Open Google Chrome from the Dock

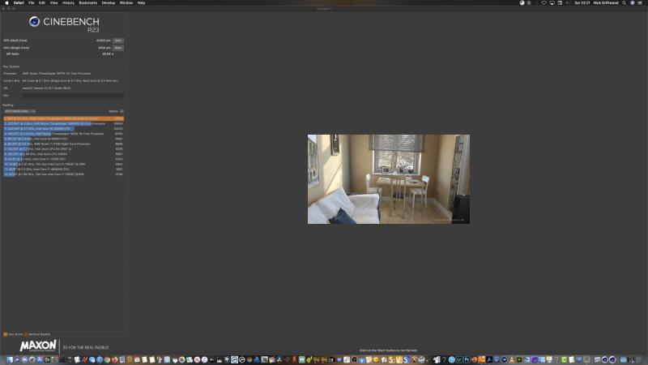point(107,359)
